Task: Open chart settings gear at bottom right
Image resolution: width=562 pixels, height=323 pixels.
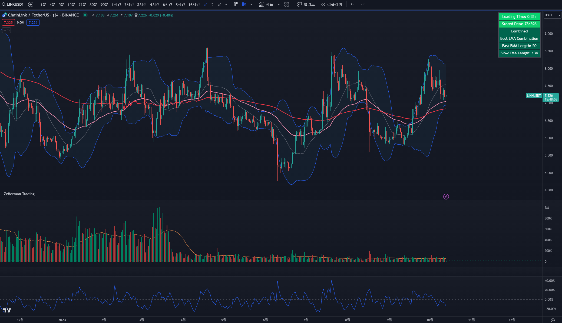Action: 553,320
